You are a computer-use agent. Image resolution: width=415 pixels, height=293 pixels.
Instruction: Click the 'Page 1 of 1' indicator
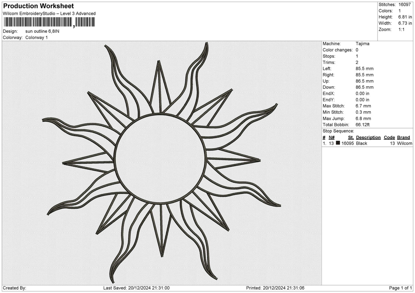(400, 288)
